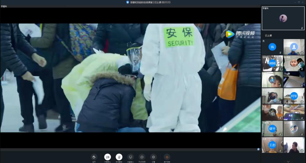Screen dimensions: 306x163
Task: Open the interactive message chat
Action: coord(142,157)
